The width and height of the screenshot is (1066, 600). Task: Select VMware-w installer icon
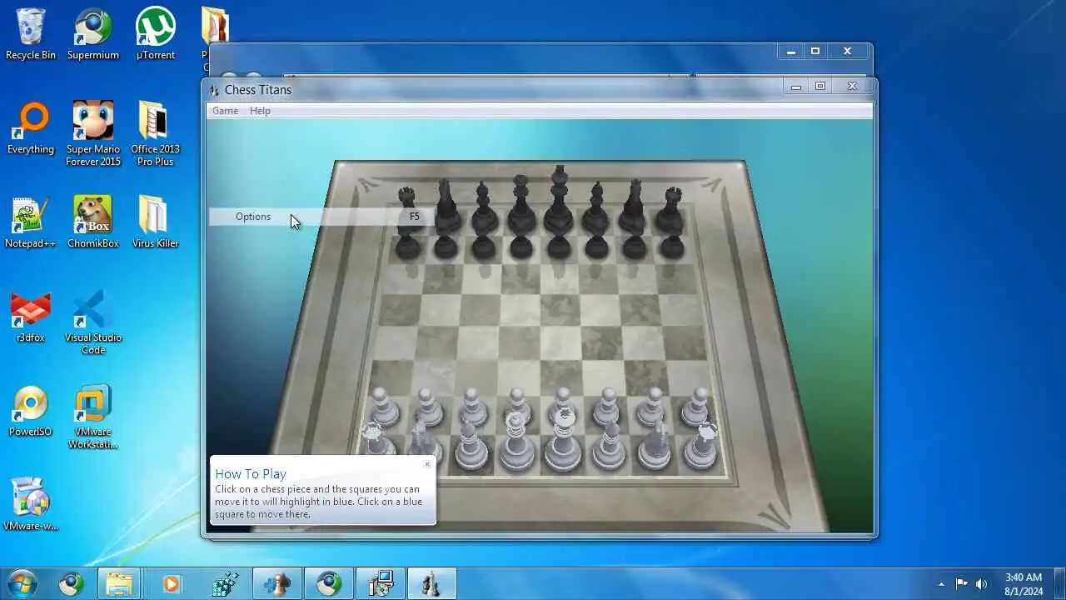pyautogui.click(x=31, y=505)
